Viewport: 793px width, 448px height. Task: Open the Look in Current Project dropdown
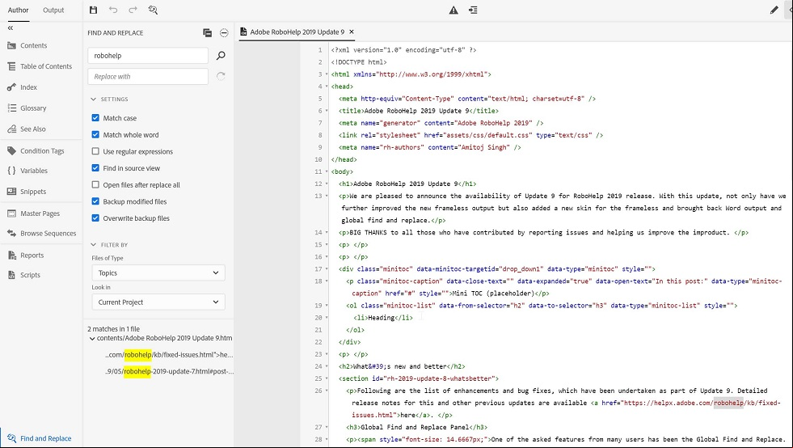158,302
